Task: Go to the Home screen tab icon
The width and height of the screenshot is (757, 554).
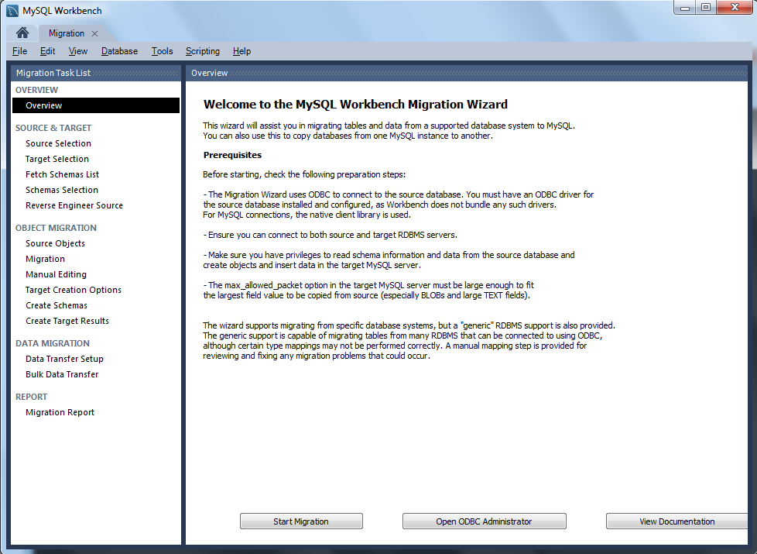Action: 22,33
